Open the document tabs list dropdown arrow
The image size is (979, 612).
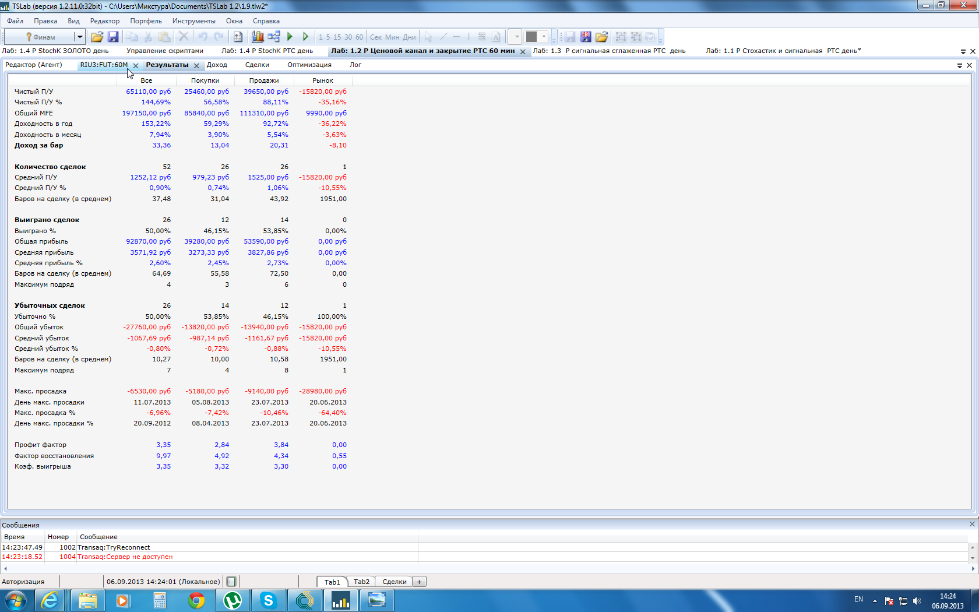963,51
